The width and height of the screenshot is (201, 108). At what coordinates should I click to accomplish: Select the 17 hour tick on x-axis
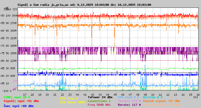pyautogui.click(x=24, y=94)
